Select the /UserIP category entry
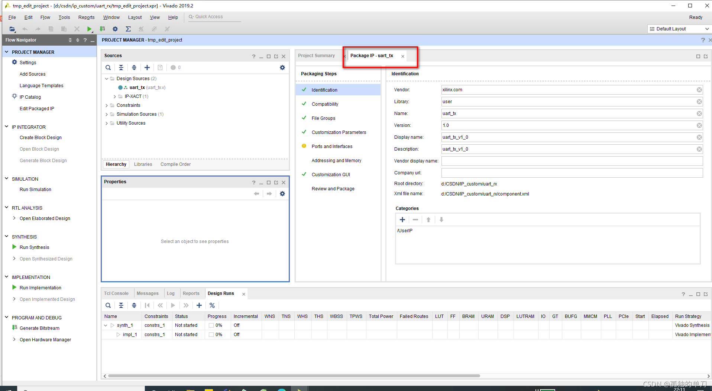The image size is (712, 391). (x=405, y=231)
